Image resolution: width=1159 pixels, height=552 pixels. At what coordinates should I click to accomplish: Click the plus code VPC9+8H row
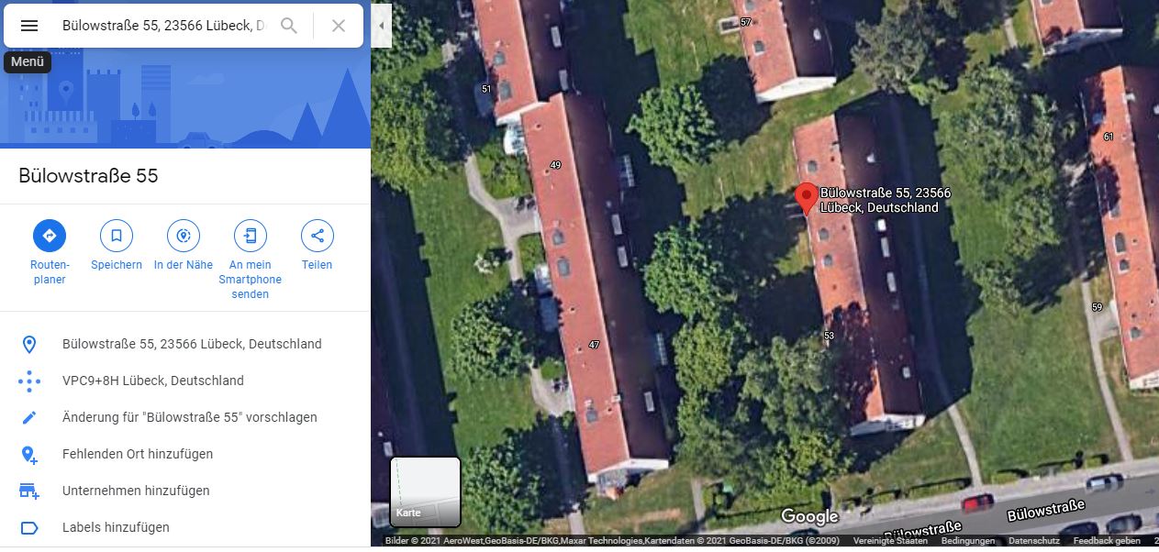point(185,381)
